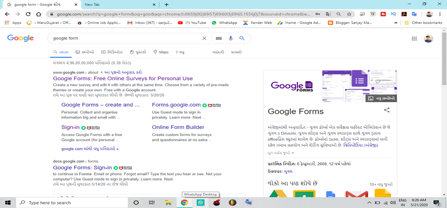Open the Maps search tab
Viewport: 447px width, 208px height.
coord(161,52)
